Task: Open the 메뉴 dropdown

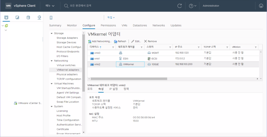Action: pyautogui.click(x=50, y=6)
